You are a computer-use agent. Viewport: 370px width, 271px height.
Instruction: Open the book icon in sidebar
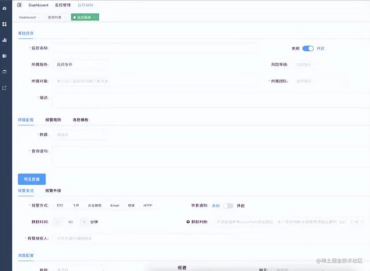[x=4, y=56]
